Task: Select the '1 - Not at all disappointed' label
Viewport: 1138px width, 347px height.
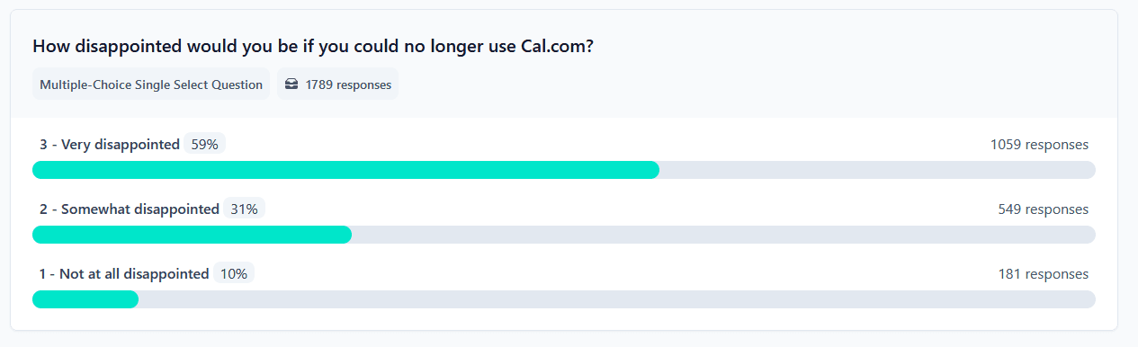Action: (124, 273)
